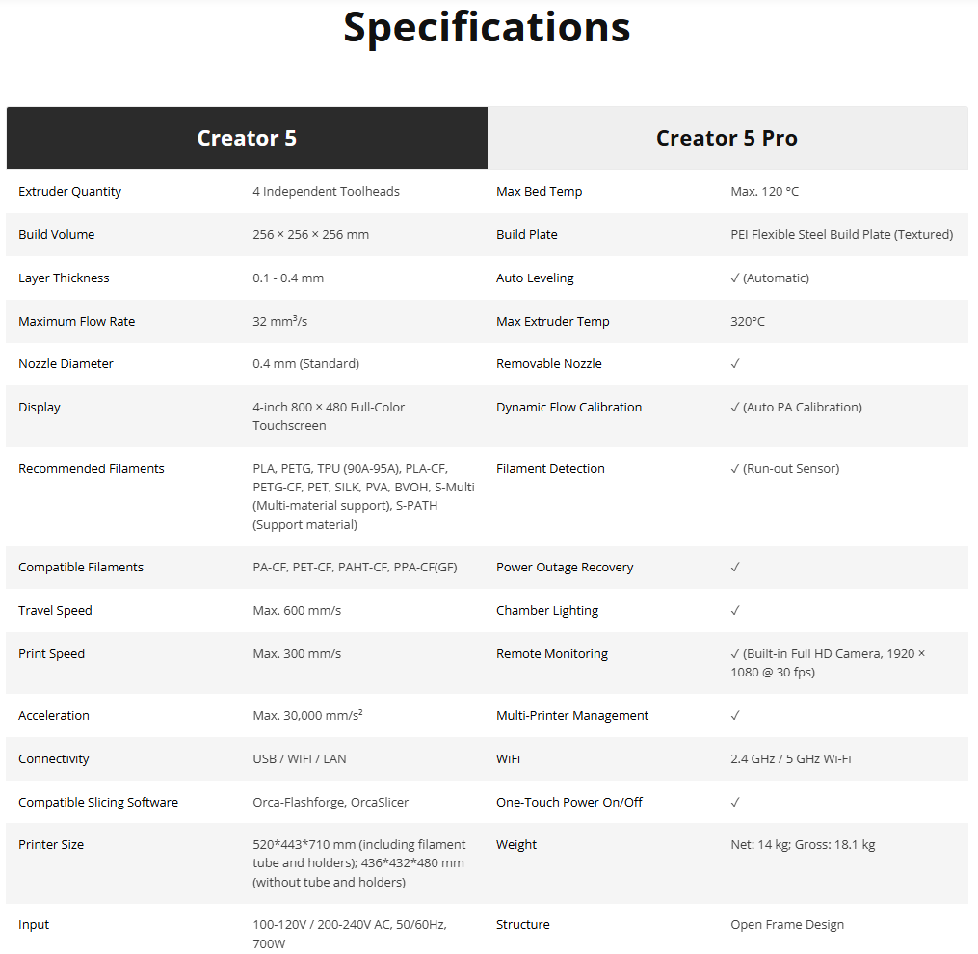Click the One-Touch Power On/Off checkmark
This screenshot has width=978, height=954.
[735, 803]
